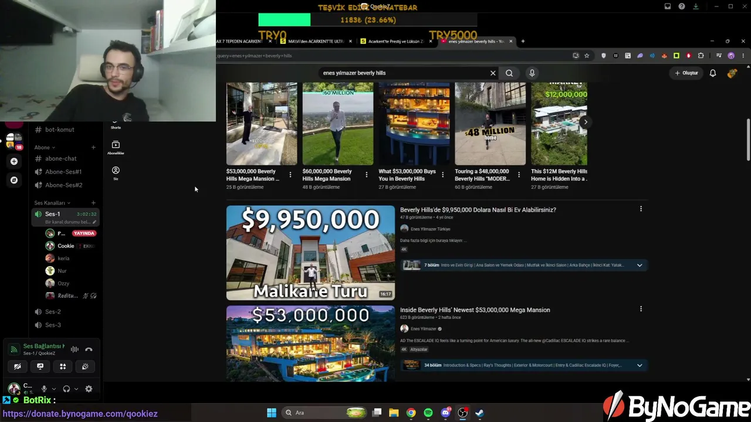The image size is (751, 422).
Task: Toggle Discord screen share
Action: [x=40, y=366]
